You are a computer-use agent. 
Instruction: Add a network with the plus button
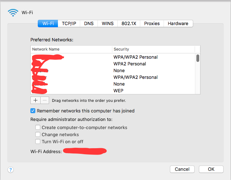point(35,100)
